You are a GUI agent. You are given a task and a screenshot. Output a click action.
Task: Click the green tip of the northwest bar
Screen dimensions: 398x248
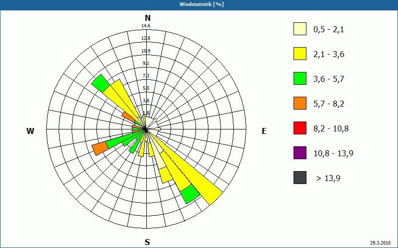[x=101, y=83]
